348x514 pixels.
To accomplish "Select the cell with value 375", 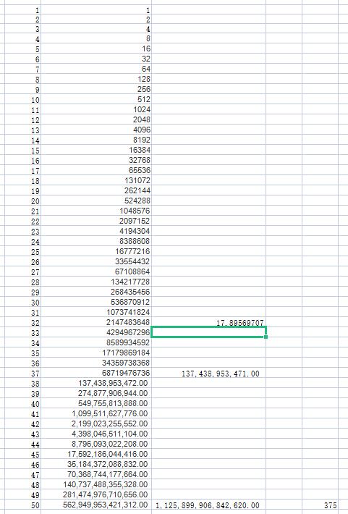I will 321,505.
